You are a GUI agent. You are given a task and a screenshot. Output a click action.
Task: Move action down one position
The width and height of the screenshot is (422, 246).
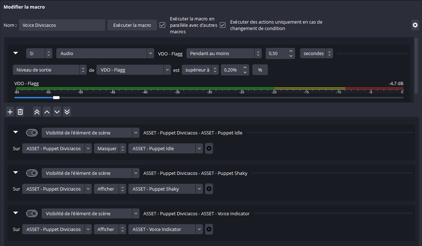click(x=57, y=112)
